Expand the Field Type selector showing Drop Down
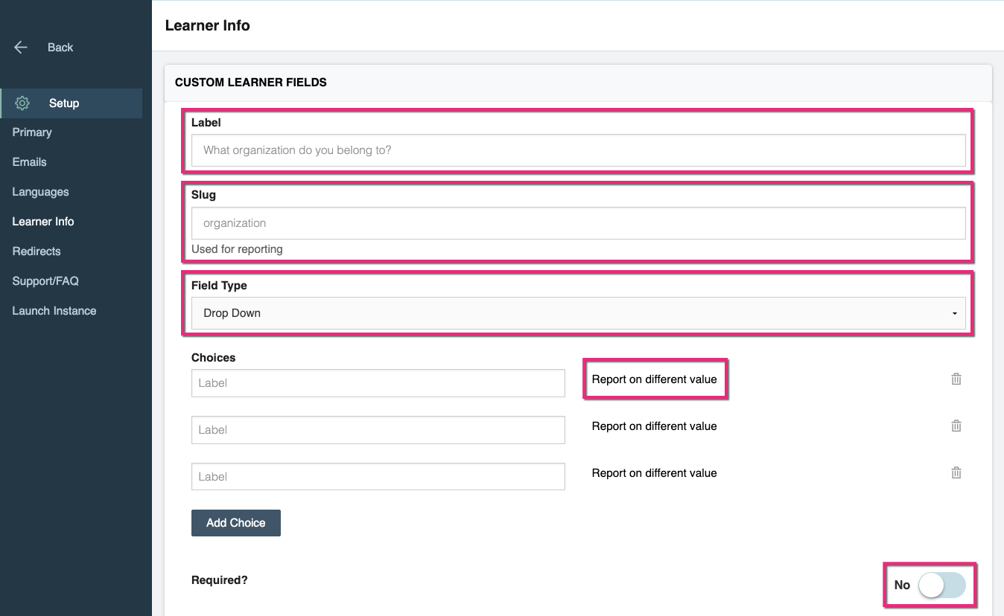 tap(579, 313)
